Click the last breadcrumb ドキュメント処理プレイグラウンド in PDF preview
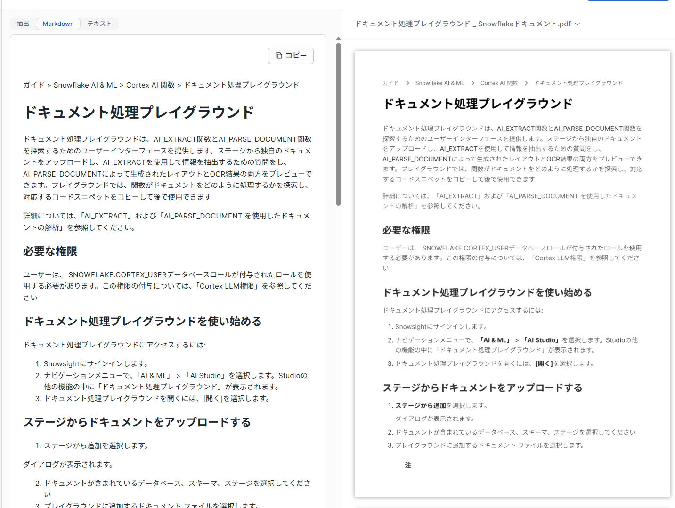 click(x=578, y=83)
